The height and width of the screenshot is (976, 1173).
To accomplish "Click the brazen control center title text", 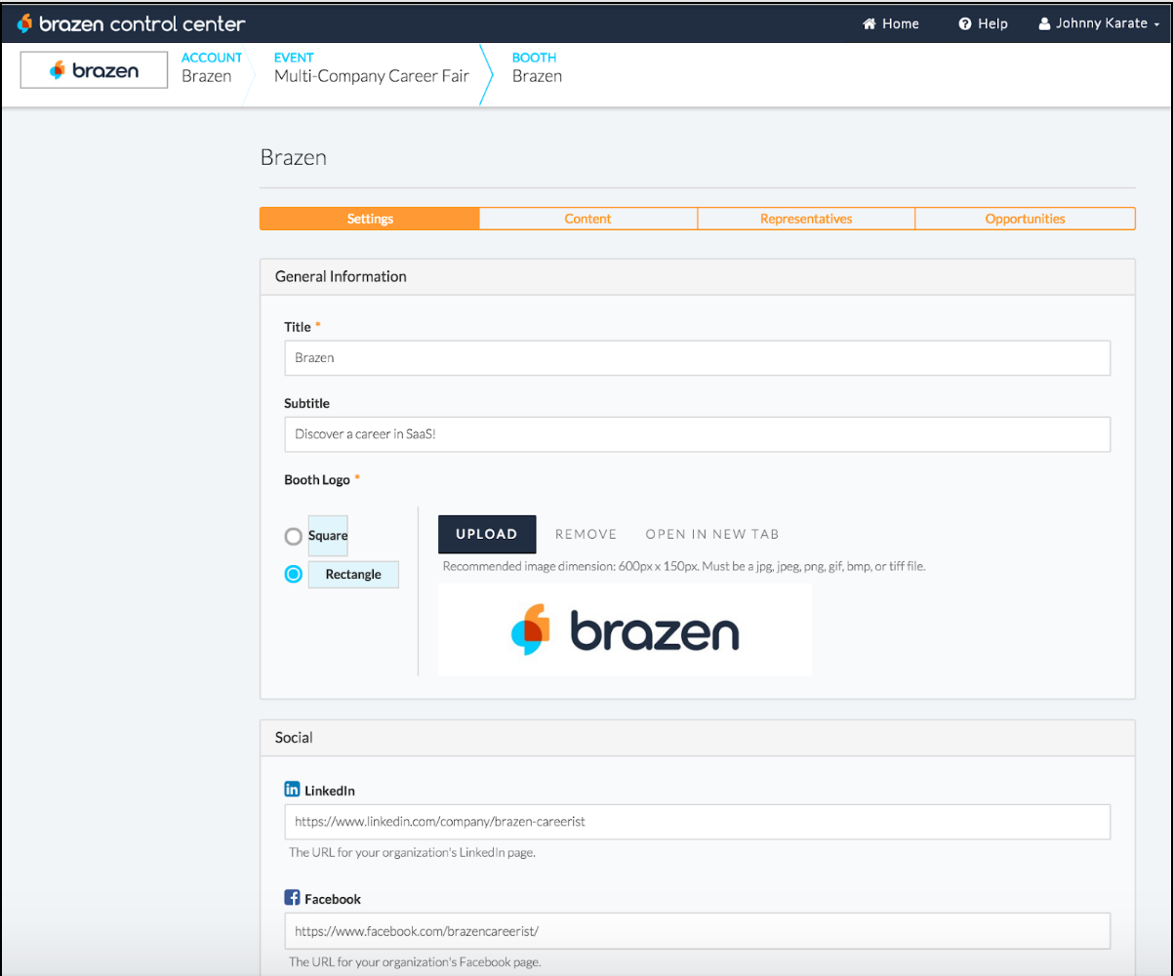I will [x=142, y=23].
